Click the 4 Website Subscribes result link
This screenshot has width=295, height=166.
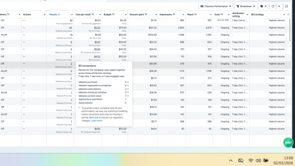coord(71,49)
